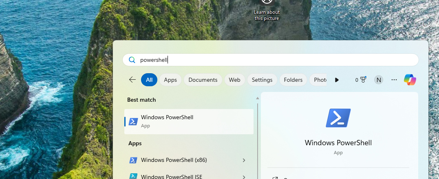The height and width of the screenshot is (179, 439).
Task: Click the Windows PowerShell title in preview pane
Action: (x=338, y=143)
